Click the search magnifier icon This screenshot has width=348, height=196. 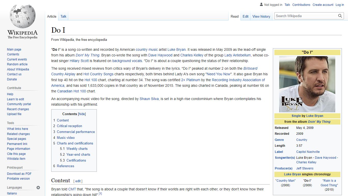click(x=340, y=16)
